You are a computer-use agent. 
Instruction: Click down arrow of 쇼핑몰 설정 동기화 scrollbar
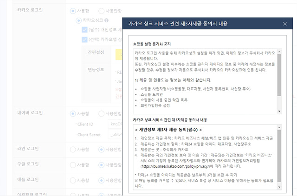pos(279,111)
